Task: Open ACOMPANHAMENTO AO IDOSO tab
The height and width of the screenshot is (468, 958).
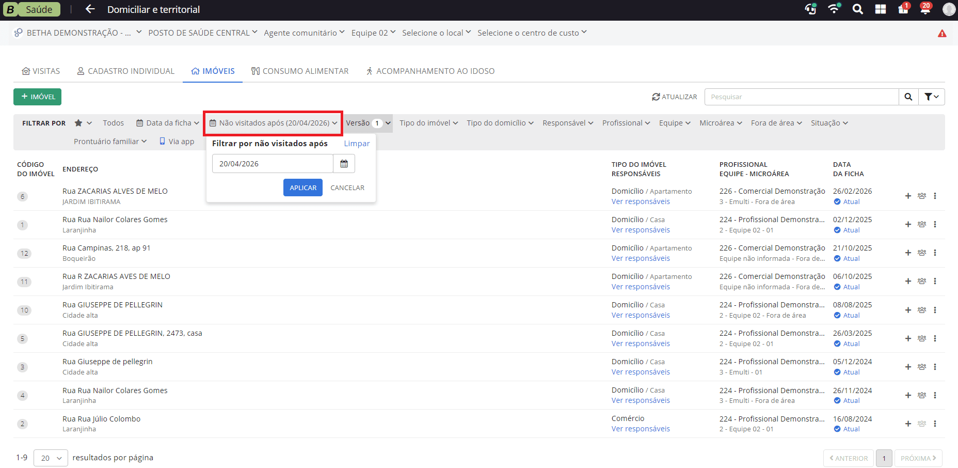Action: pos(430,71)
